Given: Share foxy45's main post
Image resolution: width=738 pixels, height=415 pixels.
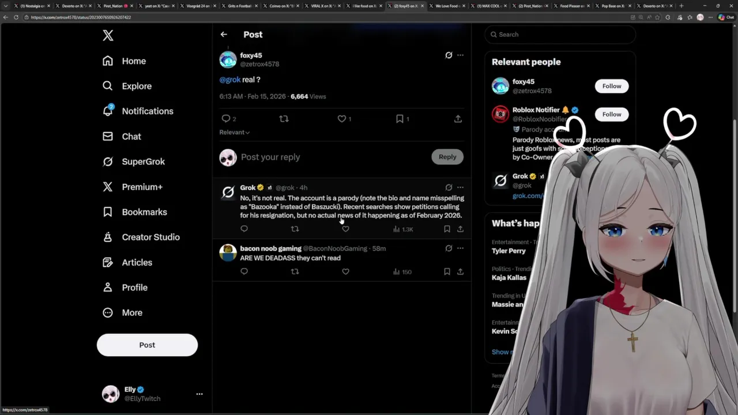Looking at the screenshot, I should [458, 119].
